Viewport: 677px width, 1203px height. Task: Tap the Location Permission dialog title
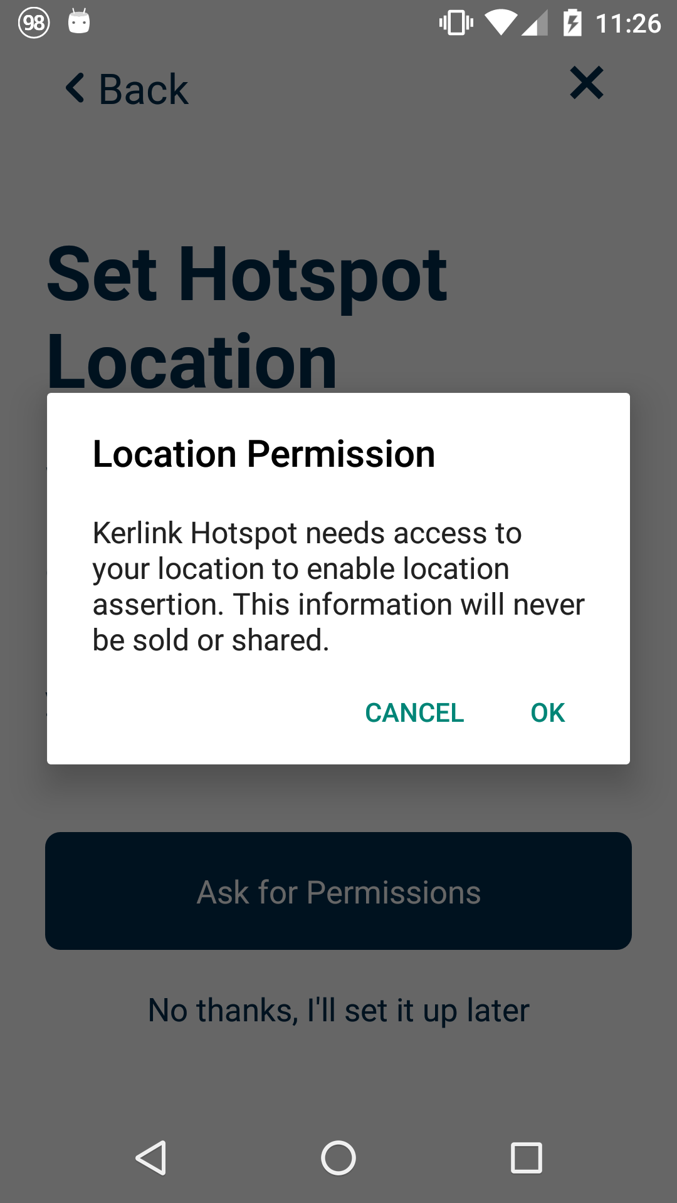(x=264, y=454)
